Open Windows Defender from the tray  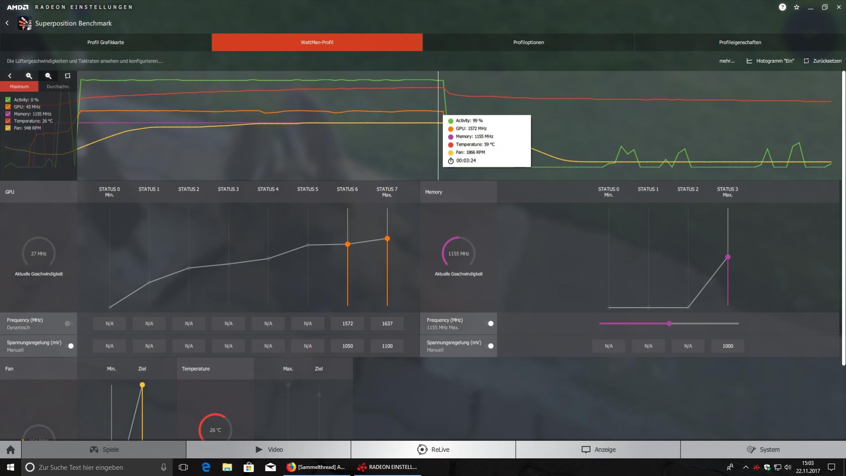[x=767, y=467]
